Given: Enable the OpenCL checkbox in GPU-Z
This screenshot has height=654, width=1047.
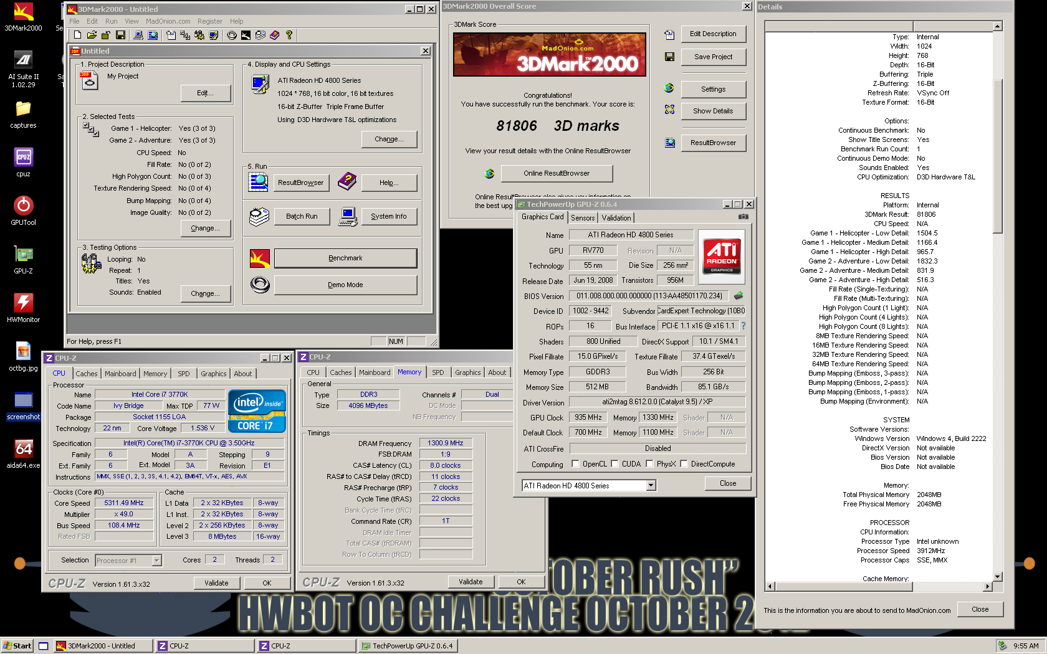Looking at the screenshot, I should click(575, 464).
